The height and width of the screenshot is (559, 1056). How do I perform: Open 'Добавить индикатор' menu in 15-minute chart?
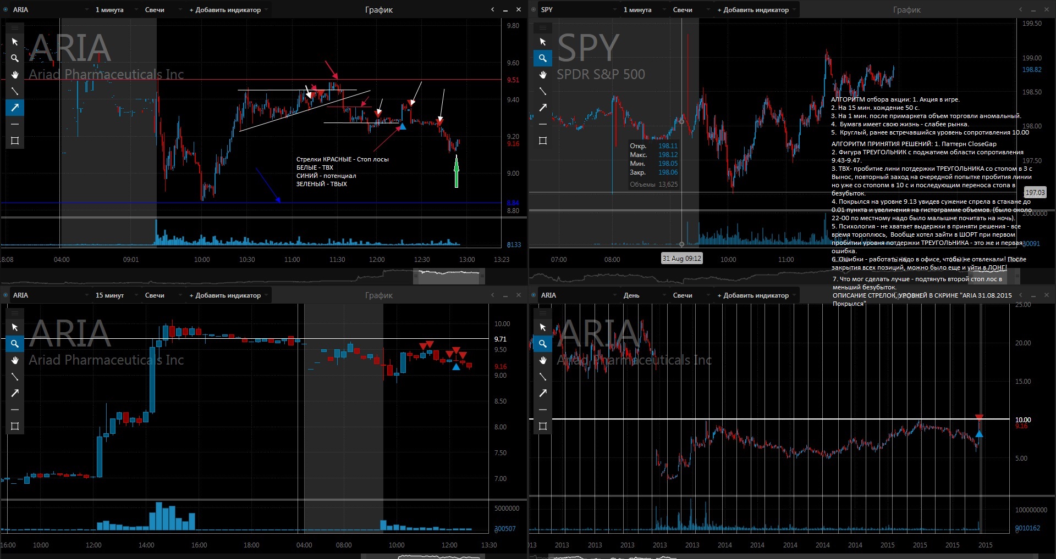click(228, 295)
